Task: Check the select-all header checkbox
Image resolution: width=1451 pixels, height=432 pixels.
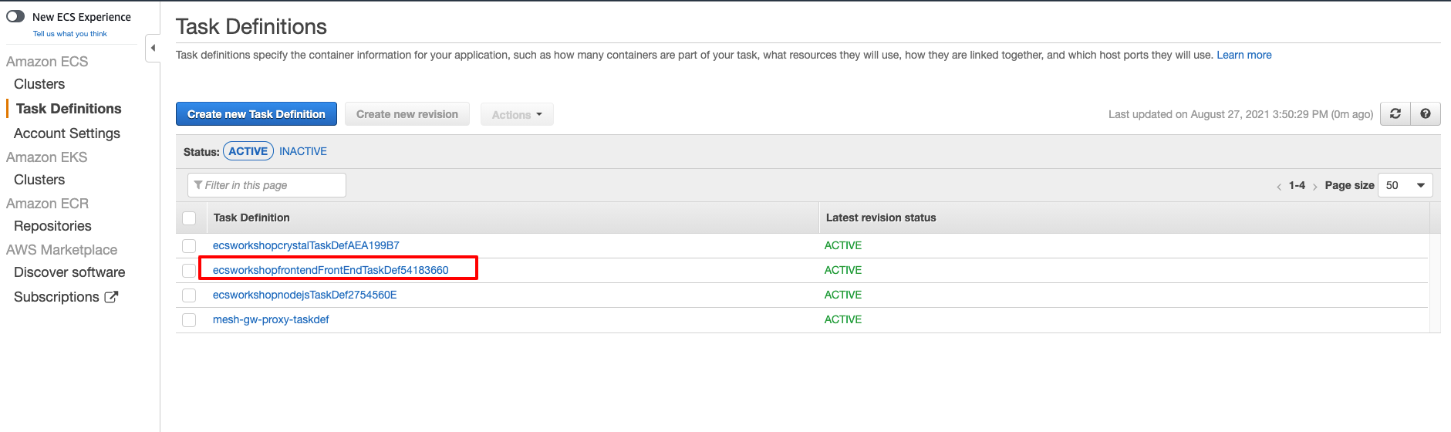Action: click(x=189, y=218)
